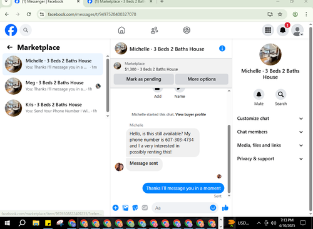This screenshot has width=313, height=229.
Task: Click the conversation list scrollbar
Action: [x=108, y=85]
